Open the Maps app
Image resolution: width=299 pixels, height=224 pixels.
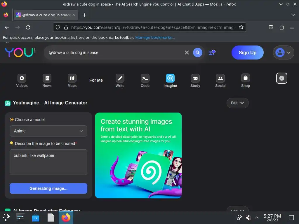72,80
